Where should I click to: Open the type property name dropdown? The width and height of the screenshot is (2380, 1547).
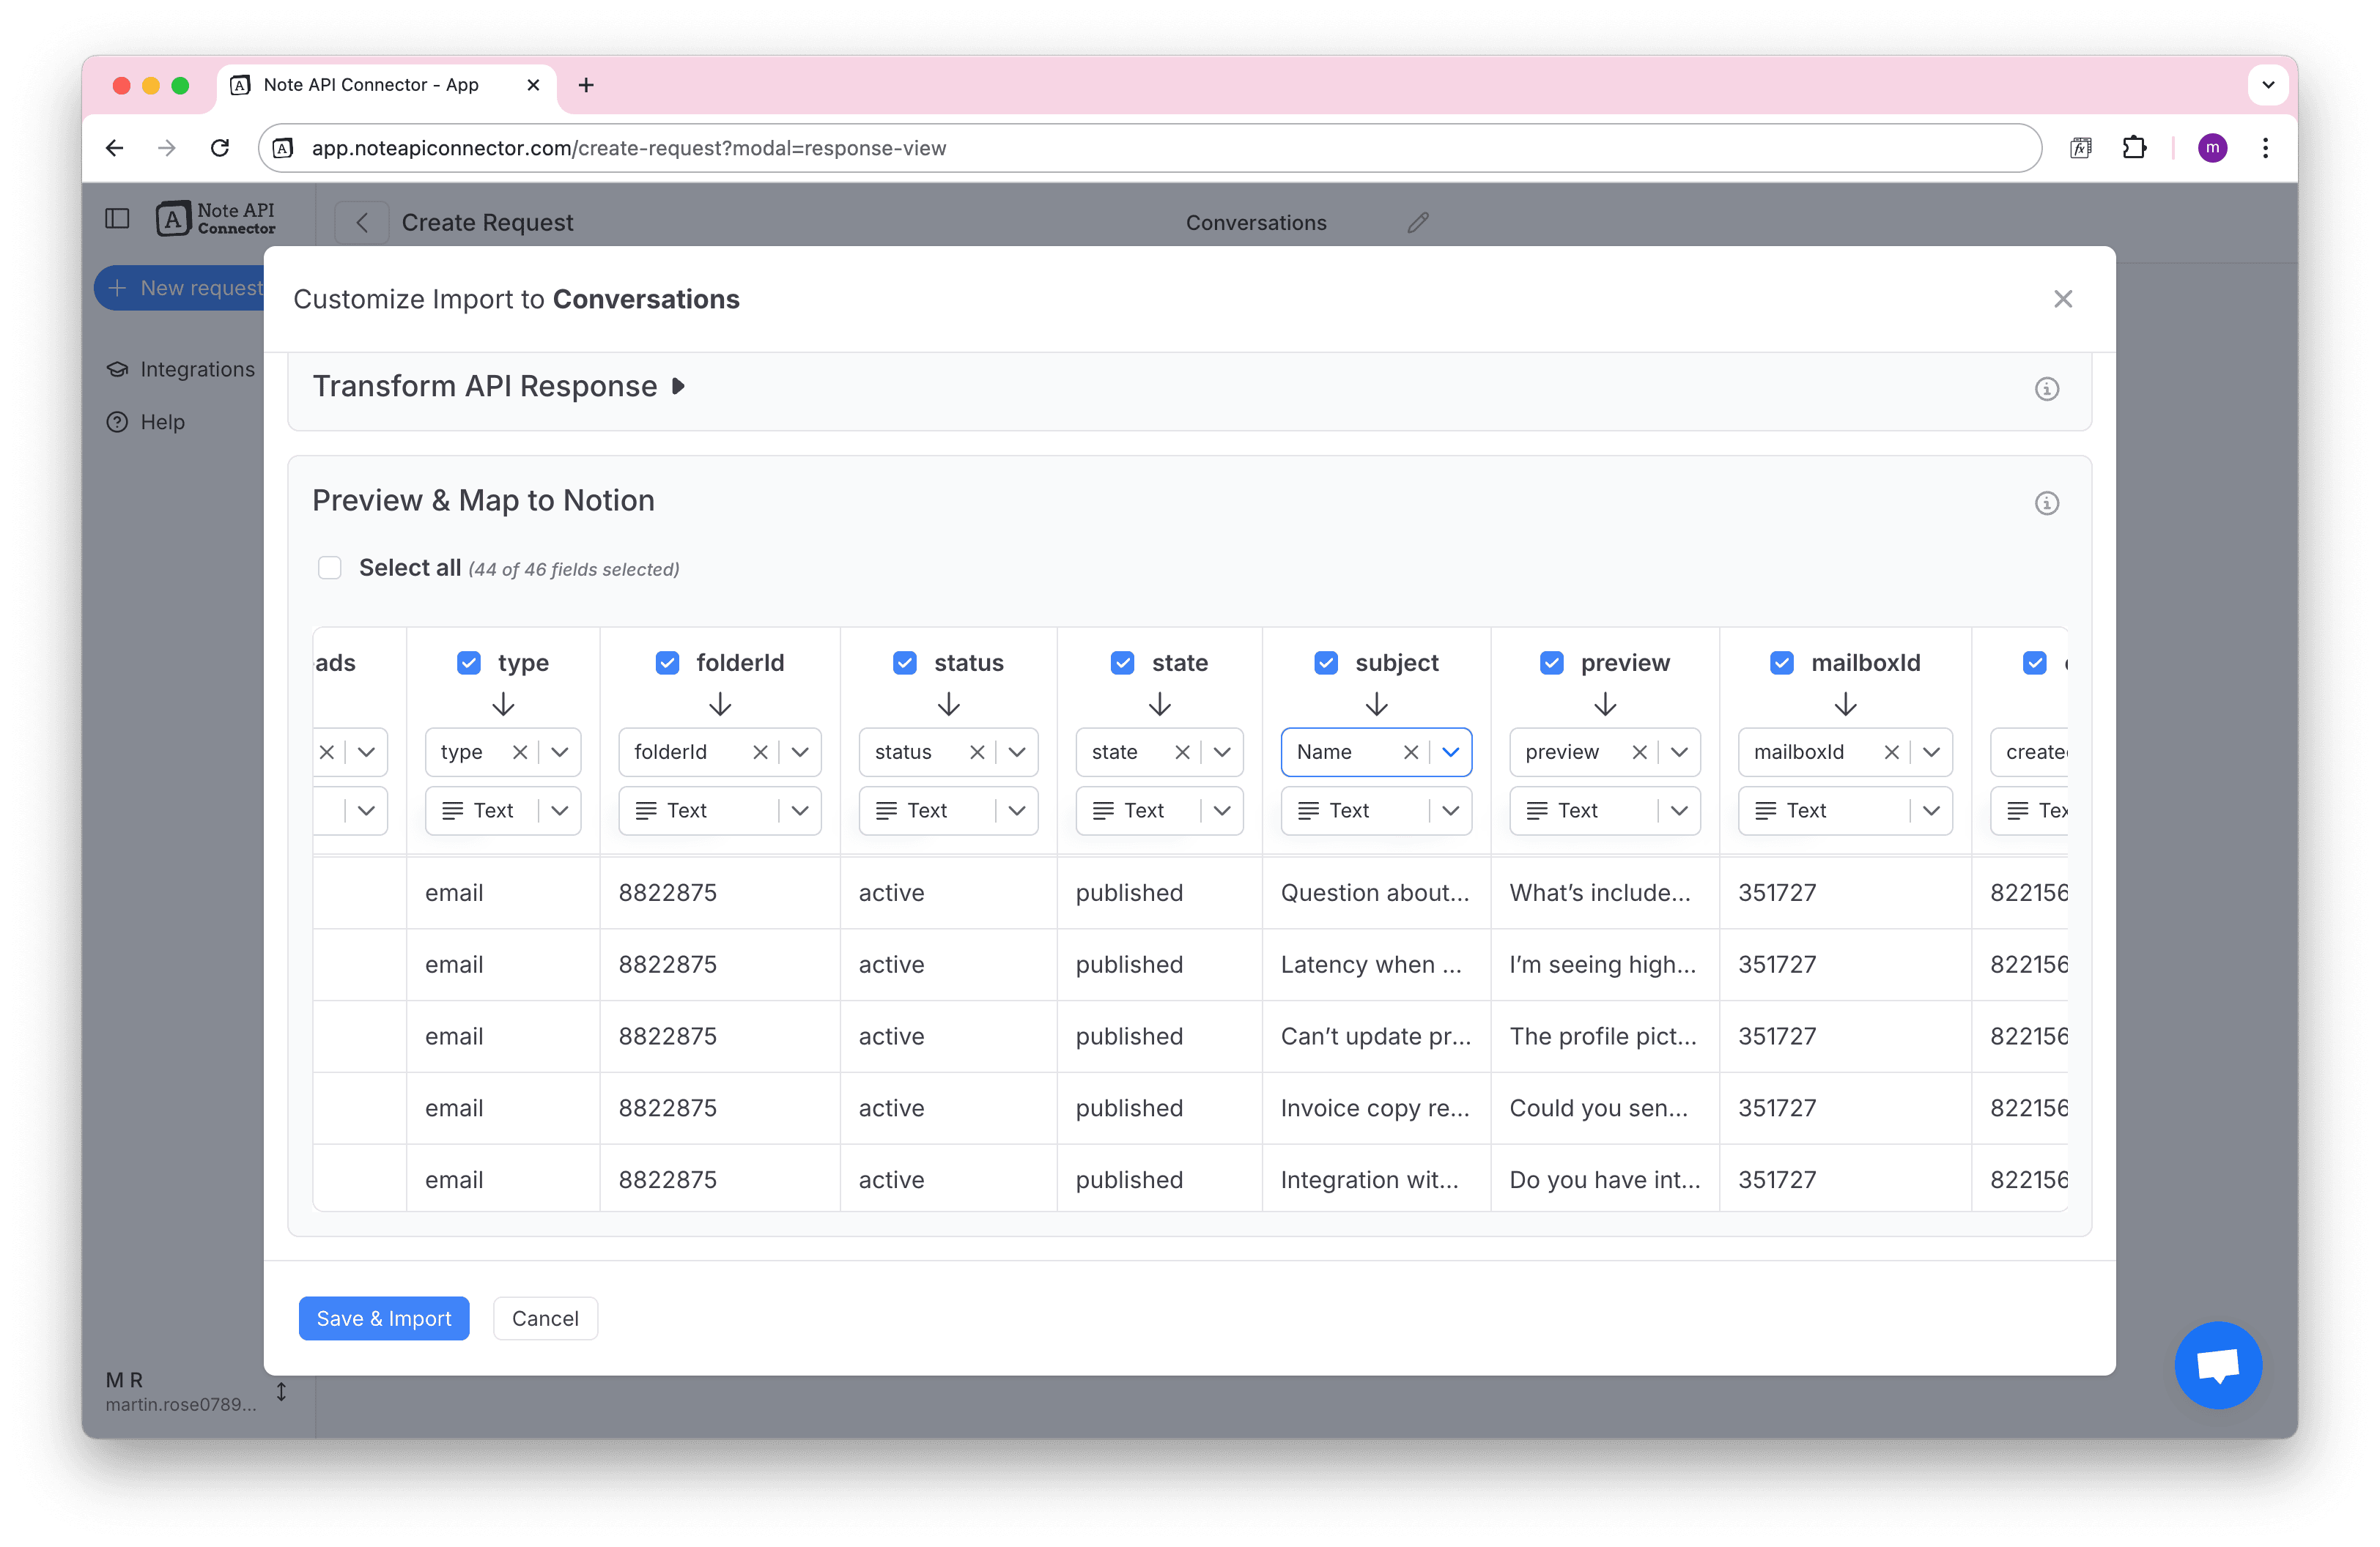(x=560, y=752)
